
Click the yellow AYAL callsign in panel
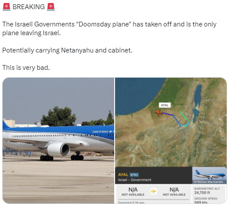(123, 175)
